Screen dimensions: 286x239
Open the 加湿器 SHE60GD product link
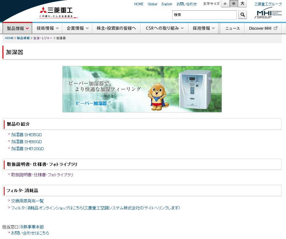click(x=27, y=142)
